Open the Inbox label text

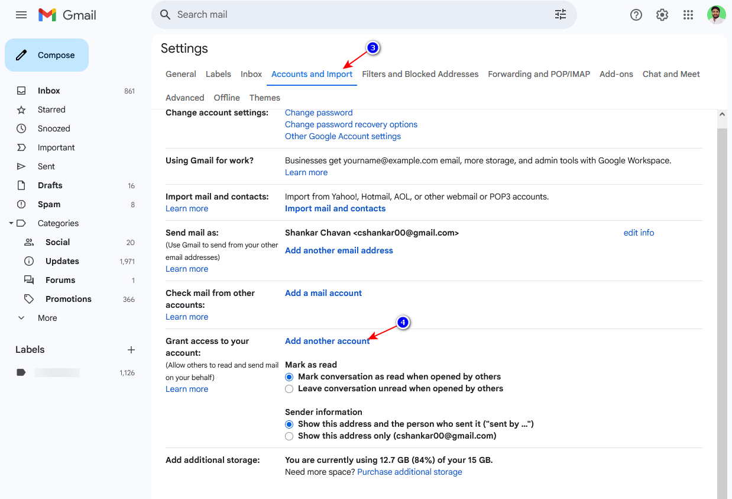[x=49, y=91]
